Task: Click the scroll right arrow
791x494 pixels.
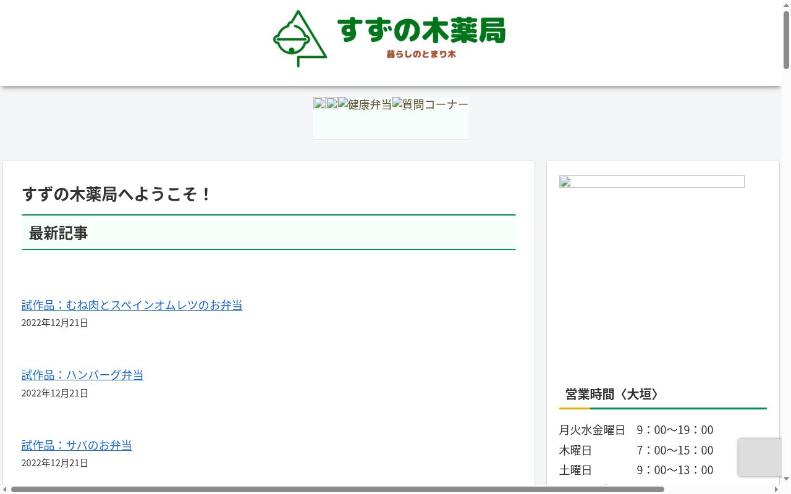Action: pos(777,489)
